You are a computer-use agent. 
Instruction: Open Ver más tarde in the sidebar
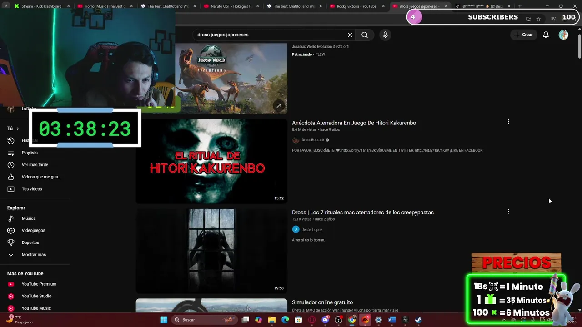[35, 165]
